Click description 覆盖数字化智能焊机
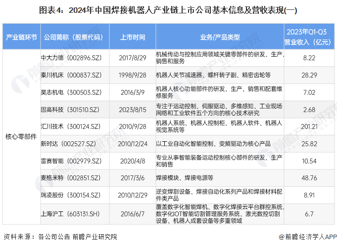Screen dimensions: 337x247 (x=220, y=214)
